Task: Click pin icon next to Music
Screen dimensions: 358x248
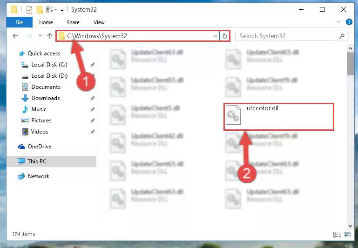Action: tap(92, 109)
